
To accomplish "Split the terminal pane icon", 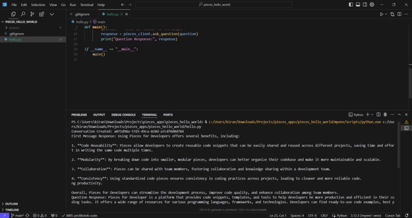I will tap(378, 115).
